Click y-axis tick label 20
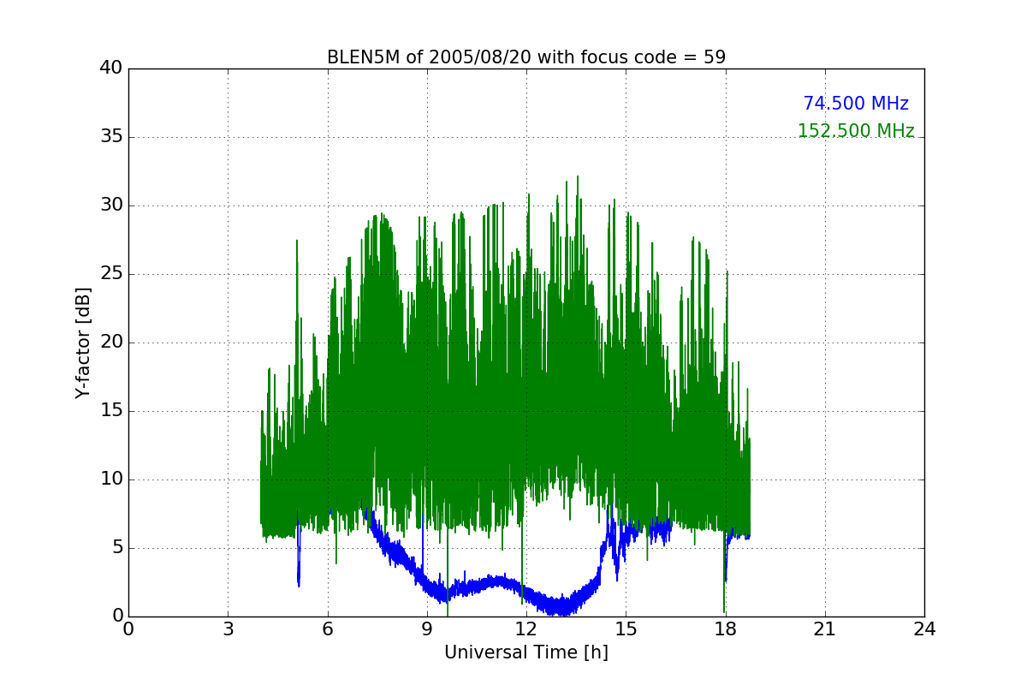Image resolution: width=1027 pixels, height=685 pixels. click(x=111, y=342)
